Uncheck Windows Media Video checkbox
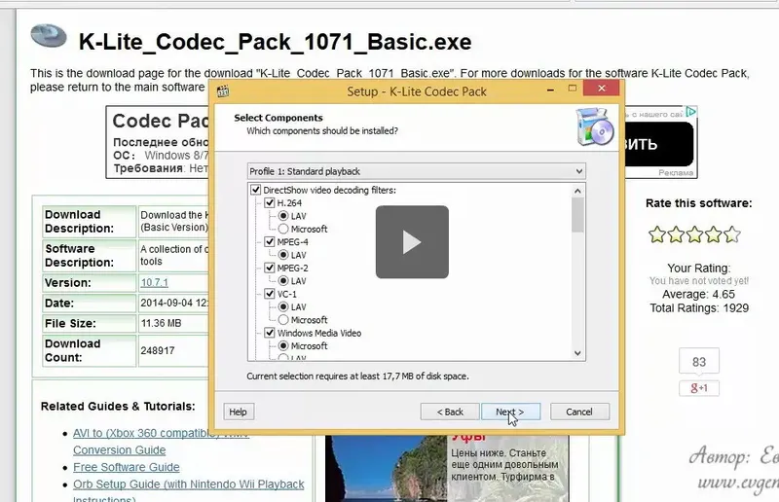This screenshot has height=502, width=779. 270,333
